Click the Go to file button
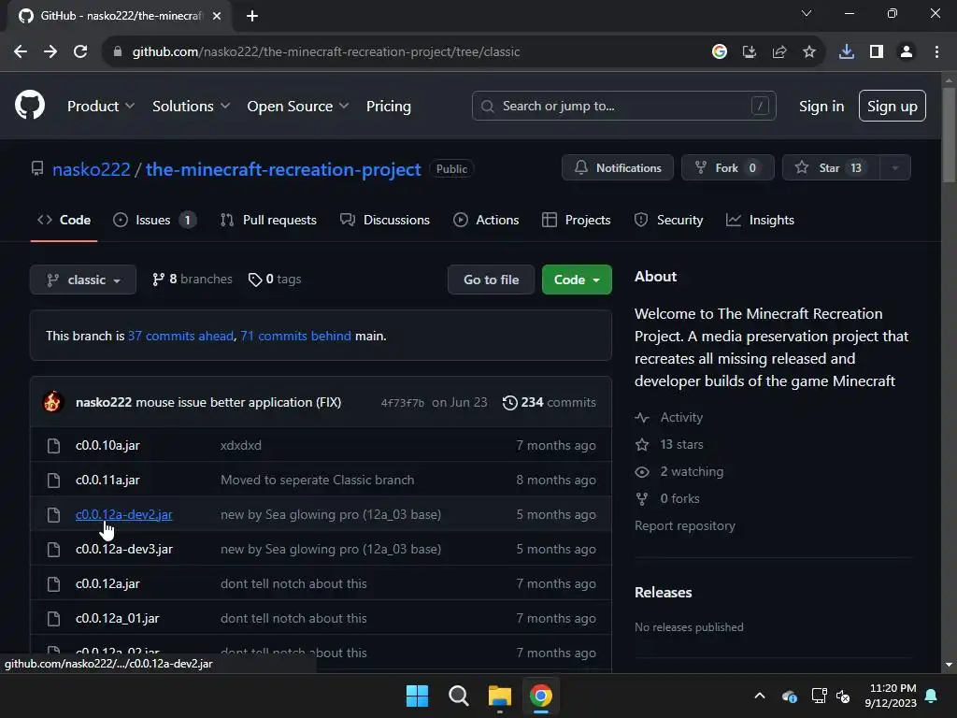 coord(491,280)
